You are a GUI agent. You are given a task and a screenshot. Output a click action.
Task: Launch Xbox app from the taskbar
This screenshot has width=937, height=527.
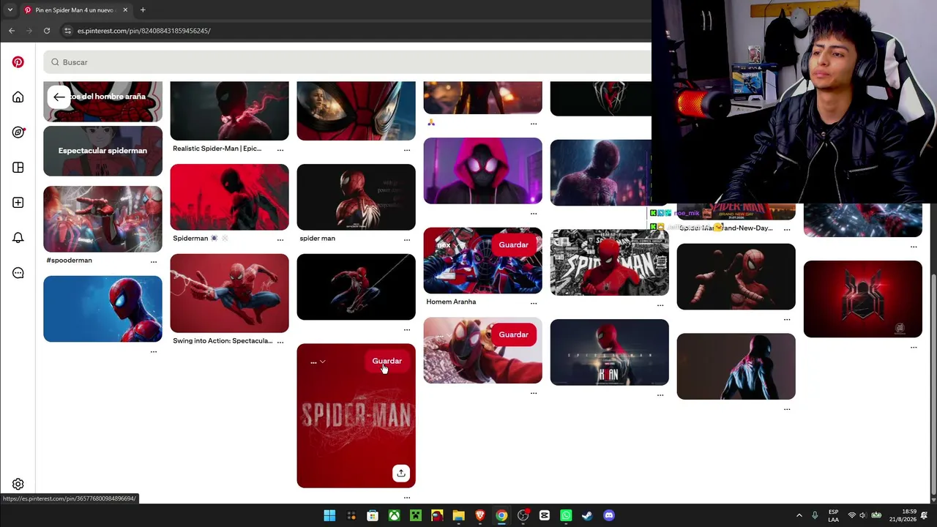point(394,515)
